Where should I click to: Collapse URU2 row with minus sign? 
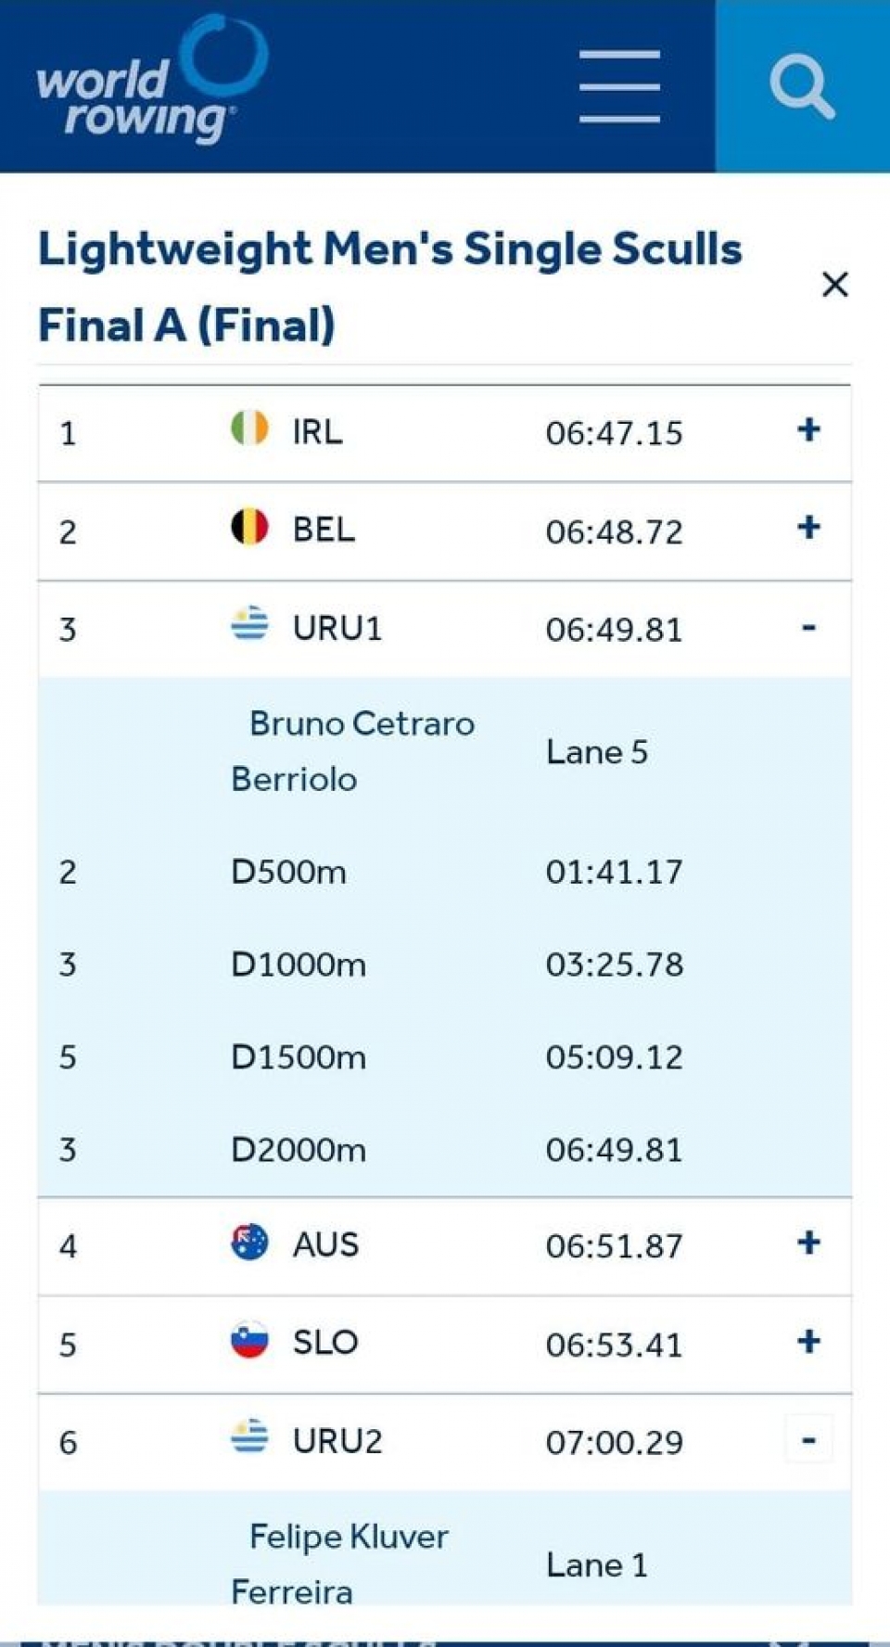[x=808, y=1440]
